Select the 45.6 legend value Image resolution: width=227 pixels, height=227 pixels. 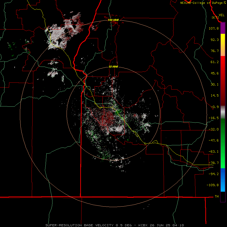click(x=215, y=73)
